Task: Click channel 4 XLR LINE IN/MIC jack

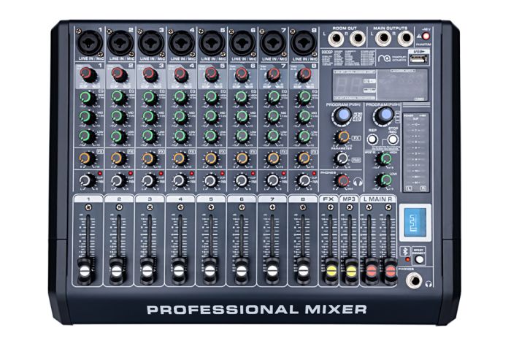Action: coord(179,42)
